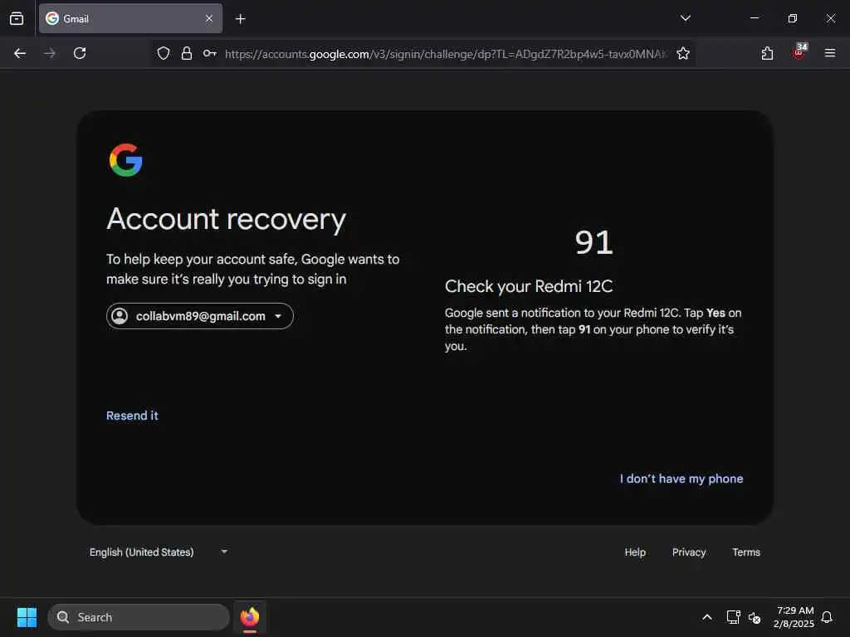Image resolution: width=850 pixels, height=637 pixels.
Task: Click the browser back arrow
Action: (20, 53)
